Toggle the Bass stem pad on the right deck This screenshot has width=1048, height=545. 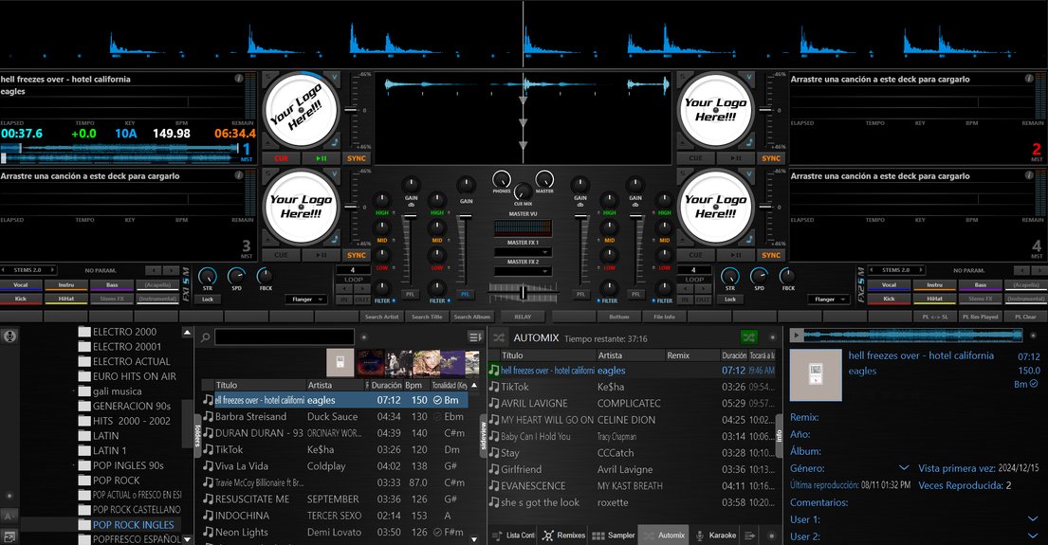pos(981,285)
